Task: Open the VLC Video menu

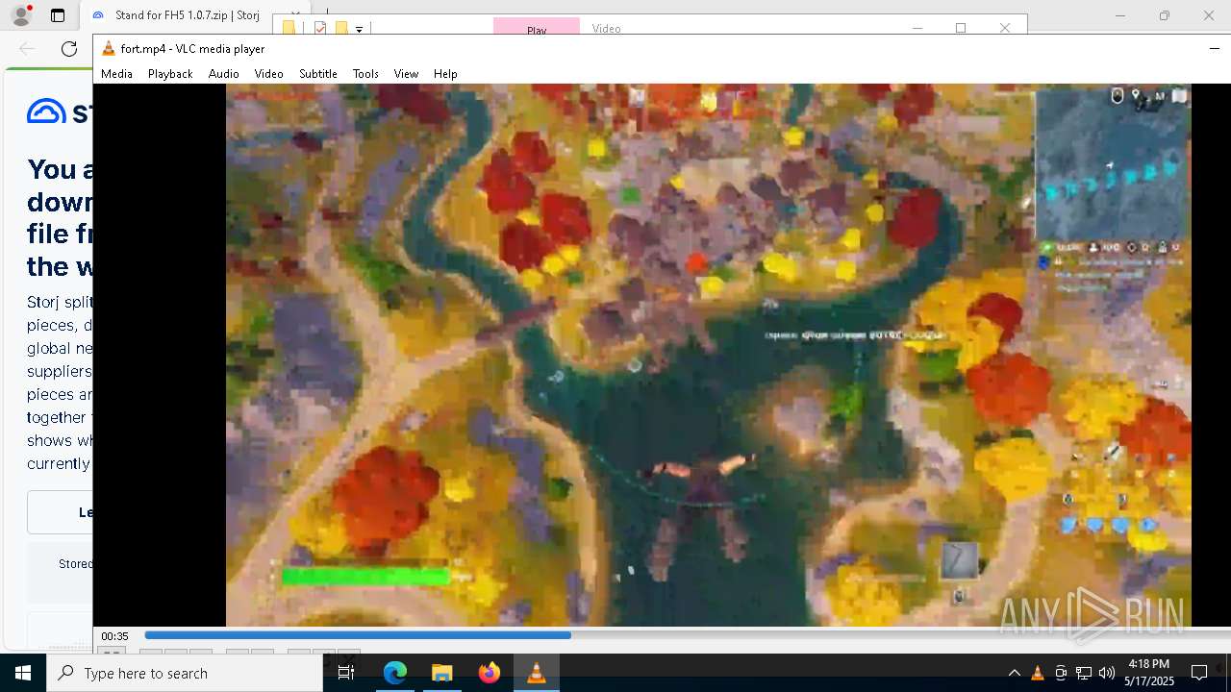Action: coord(268,73)
